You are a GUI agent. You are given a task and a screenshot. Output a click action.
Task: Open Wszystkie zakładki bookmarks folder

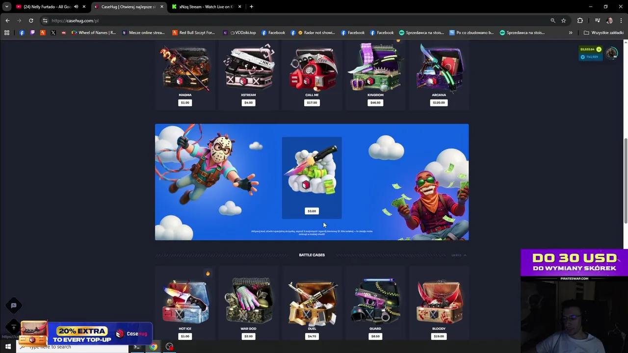click(x=603, y=33)
